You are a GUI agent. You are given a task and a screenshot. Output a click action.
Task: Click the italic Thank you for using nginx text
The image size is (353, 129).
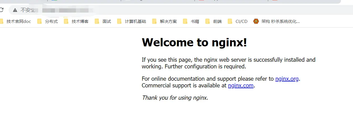[x=175, y=98]
